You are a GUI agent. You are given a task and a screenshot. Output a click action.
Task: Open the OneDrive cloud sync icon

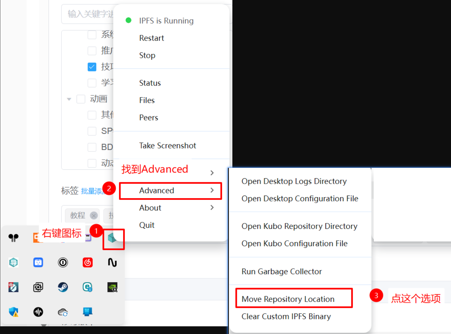coord(63,312)
